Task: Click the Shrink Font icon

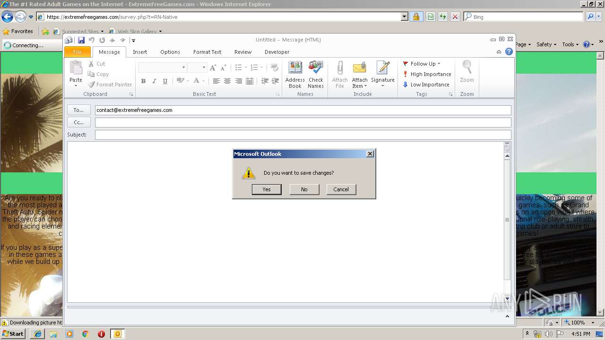Action: [x=223, y=68]
